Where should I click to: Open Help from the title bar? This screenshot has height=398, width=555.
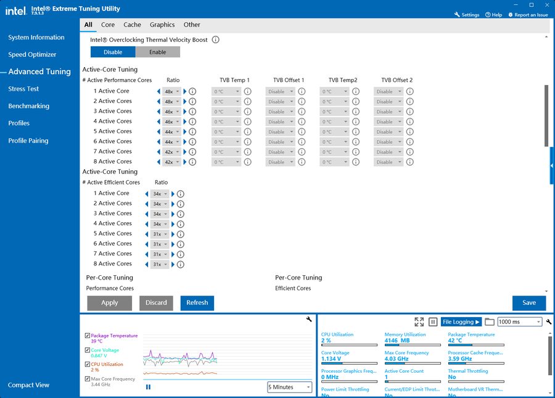coord(493,15)
